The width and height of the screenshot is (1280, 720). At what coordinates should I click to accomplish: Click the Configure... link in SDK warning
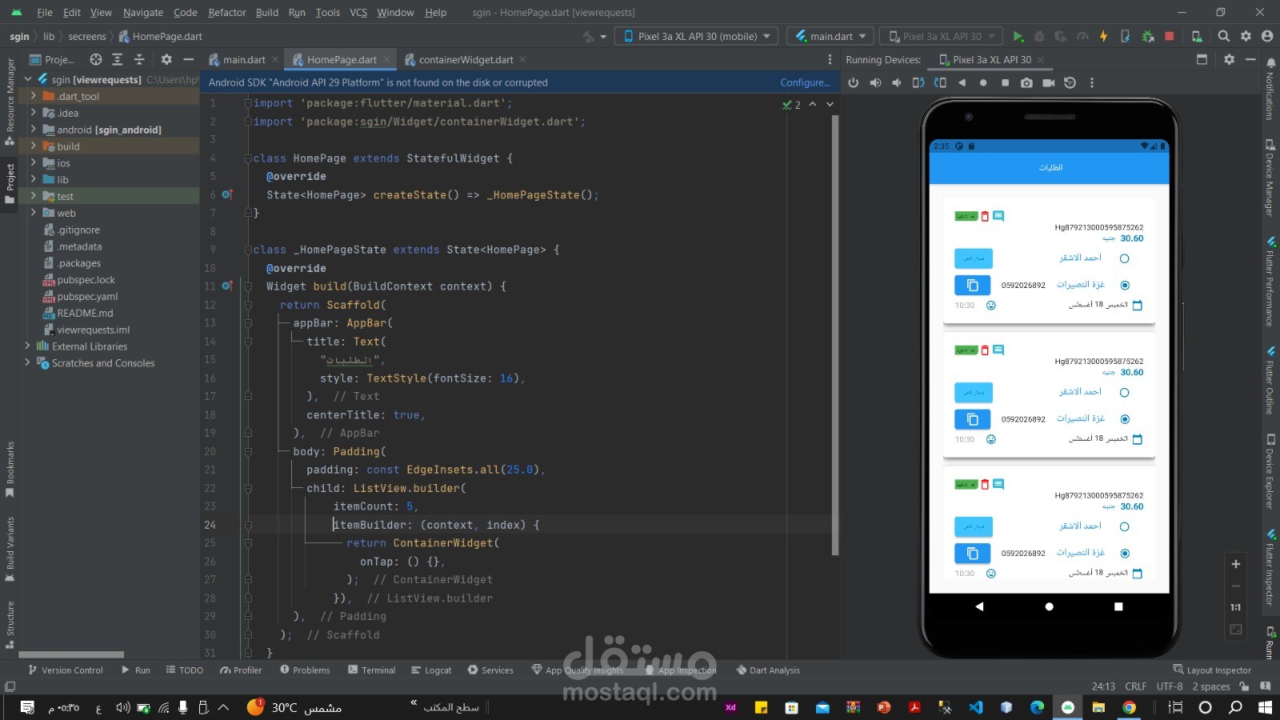805,82
